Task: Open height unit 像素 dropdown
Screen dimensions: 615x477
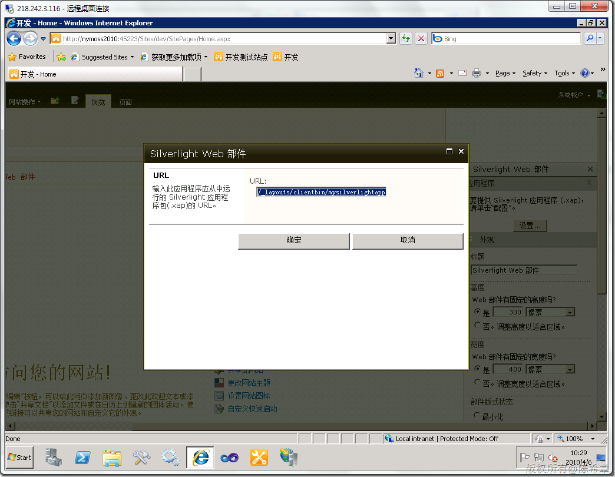Action: 570,312
